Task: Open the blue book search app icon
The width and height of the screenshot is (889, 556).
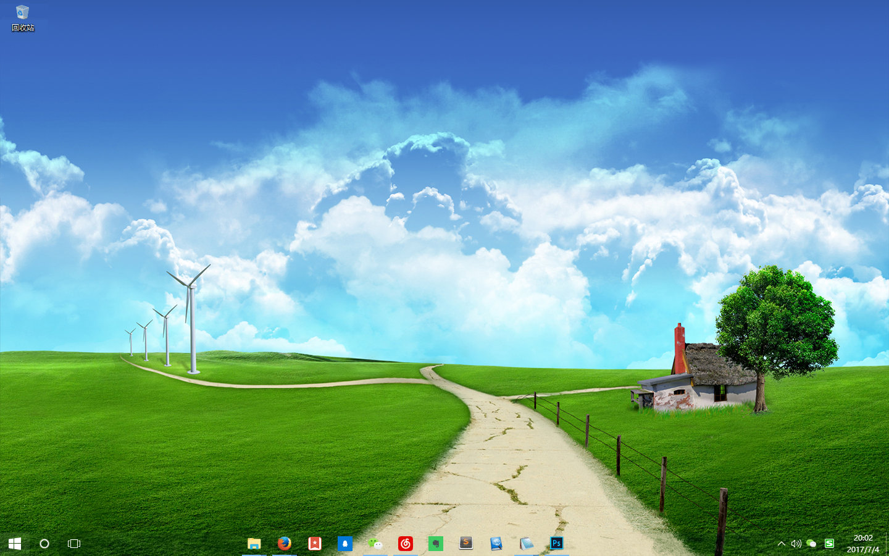Action: pyautogui.click(x=496, y=544)
